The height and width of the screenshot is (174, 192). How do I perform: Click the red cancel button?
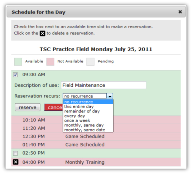(x=54, y=107)
